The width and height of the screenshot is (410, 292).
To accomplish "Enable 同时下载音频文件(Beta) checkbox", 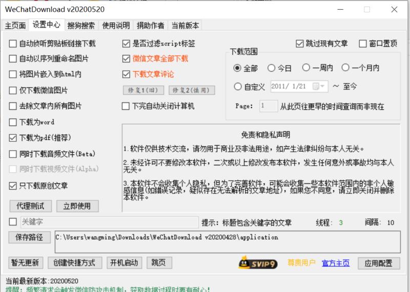I will (12, 154).
